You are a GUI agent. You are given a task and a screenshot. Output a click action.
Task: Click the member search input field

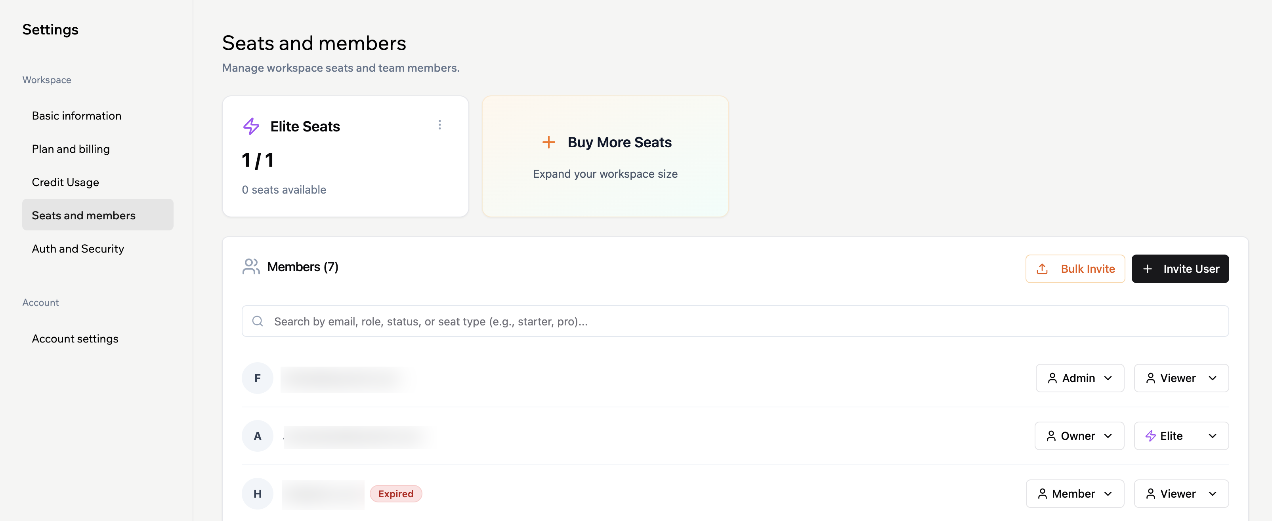[x=592, y=321]
